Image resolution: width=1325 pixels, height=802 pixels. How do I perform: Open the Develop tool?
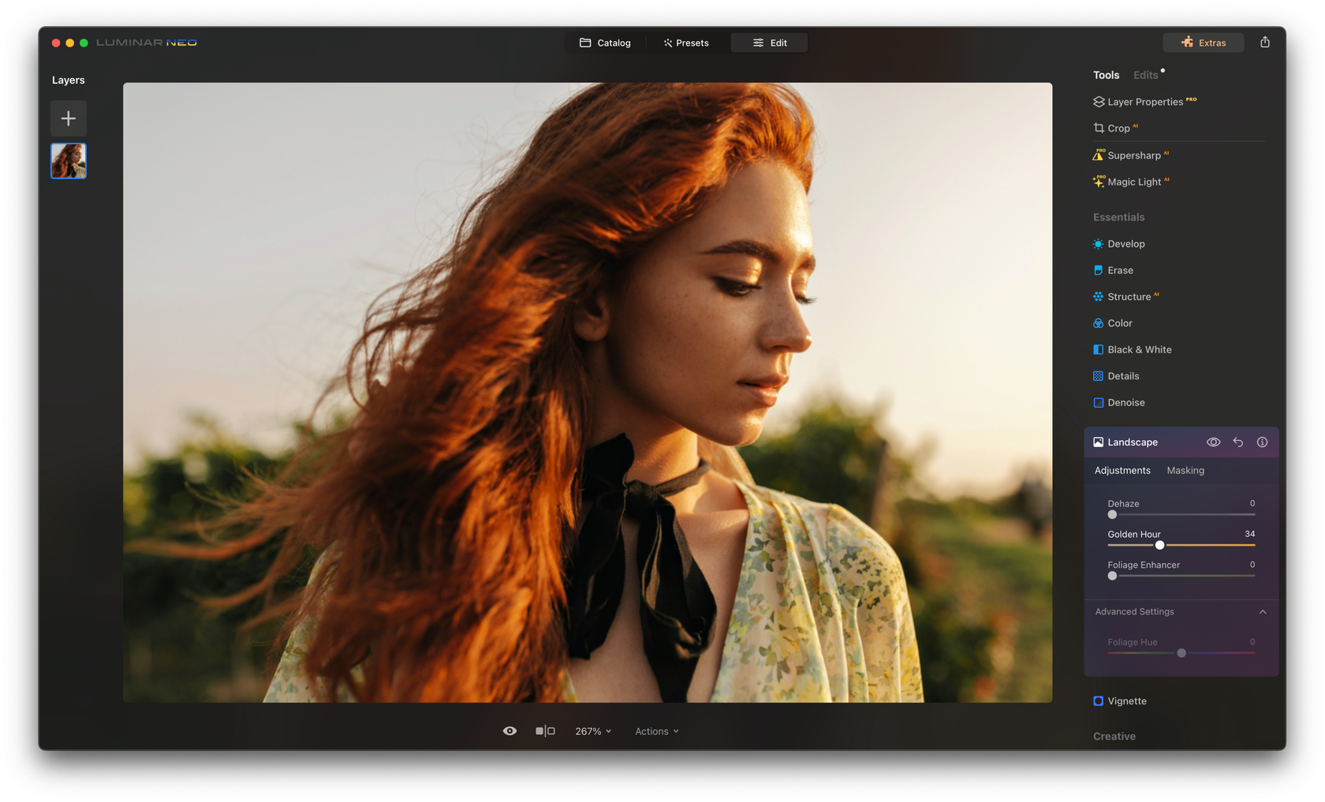coord(1127,244)
